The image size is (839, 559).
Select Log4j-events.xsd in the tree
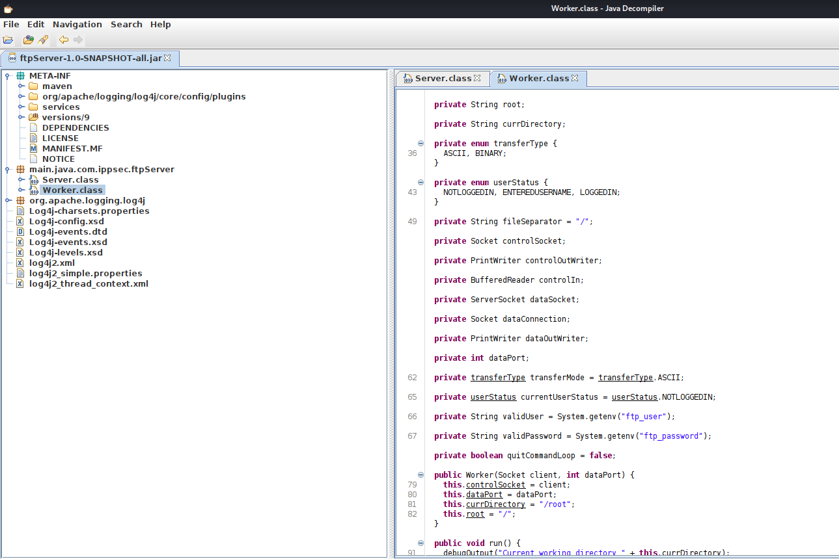[x=68, y=242]
